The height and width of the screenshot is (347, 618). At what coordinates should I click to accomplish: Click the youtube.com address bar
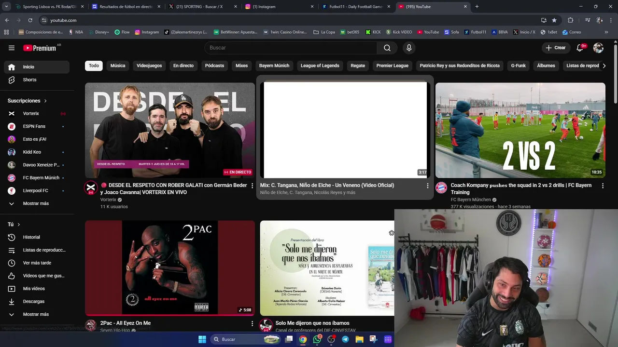point(290,20)
